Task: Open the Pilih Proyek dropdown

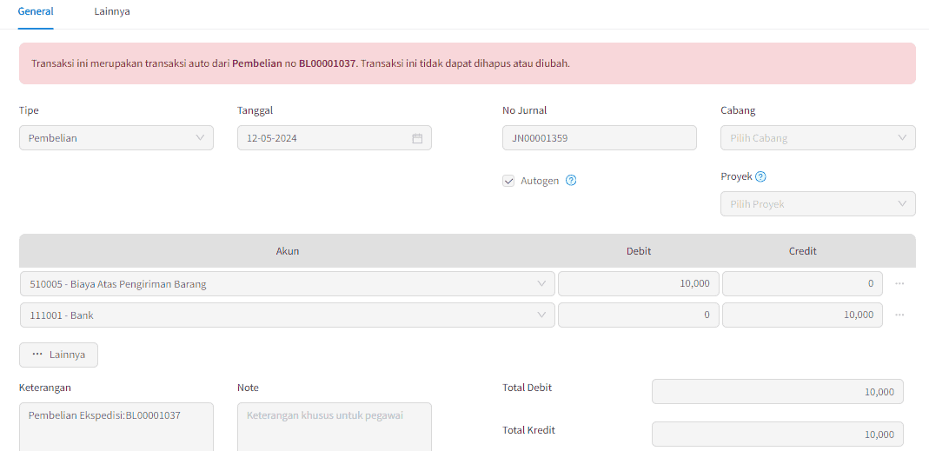Action: click(818, 204)
